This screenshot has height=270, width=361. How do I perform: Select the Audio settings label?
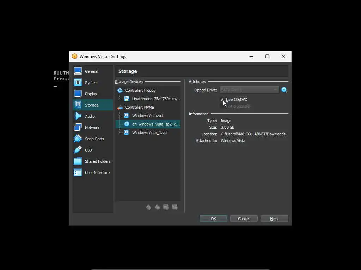click(x=90, y=116)
